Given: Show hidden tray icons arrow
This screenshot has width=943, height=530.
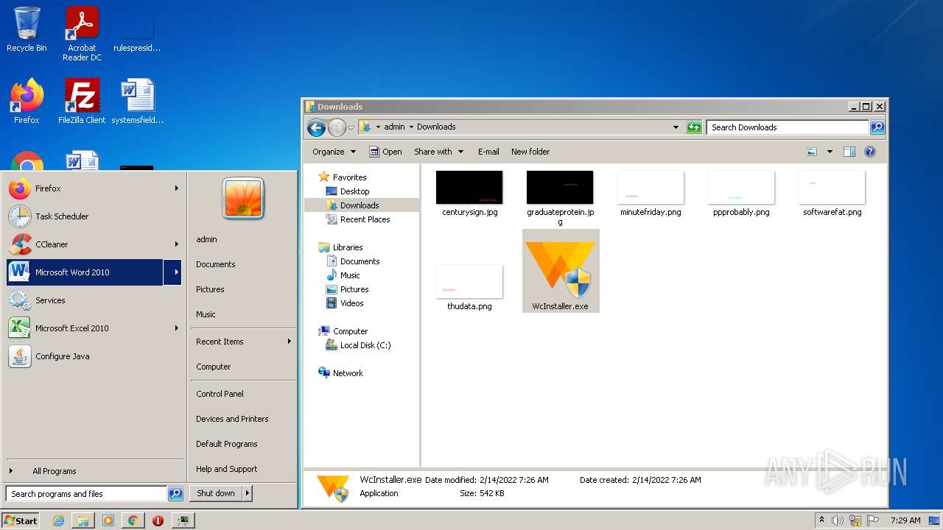Looking at the screenshot, I should coord(821,520).
